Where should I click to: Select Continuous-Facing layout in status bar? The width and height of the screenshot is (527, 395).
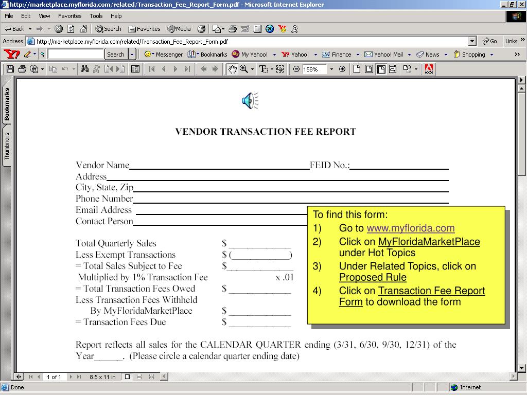coord(152,377)
